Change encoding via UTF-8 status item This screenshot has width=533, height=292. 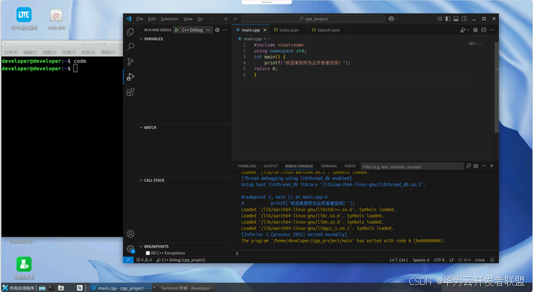coord(439,260)
